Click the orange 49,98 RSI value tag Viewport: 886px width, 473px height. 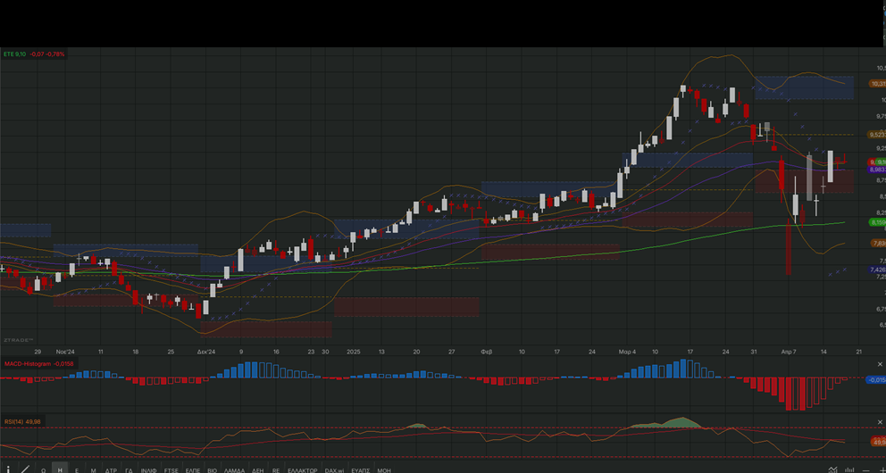(x=879, y=442)
